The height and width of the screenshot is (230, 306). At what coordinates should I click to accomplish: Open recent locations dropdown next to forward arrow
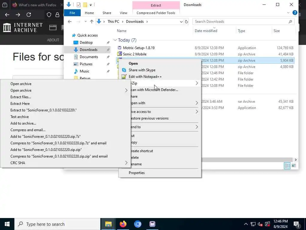pyautogui.click(x=85, y=22)
